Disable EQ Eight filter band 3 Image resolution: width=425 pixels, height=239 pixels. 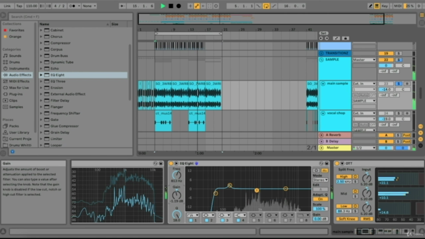coord(222,220)
